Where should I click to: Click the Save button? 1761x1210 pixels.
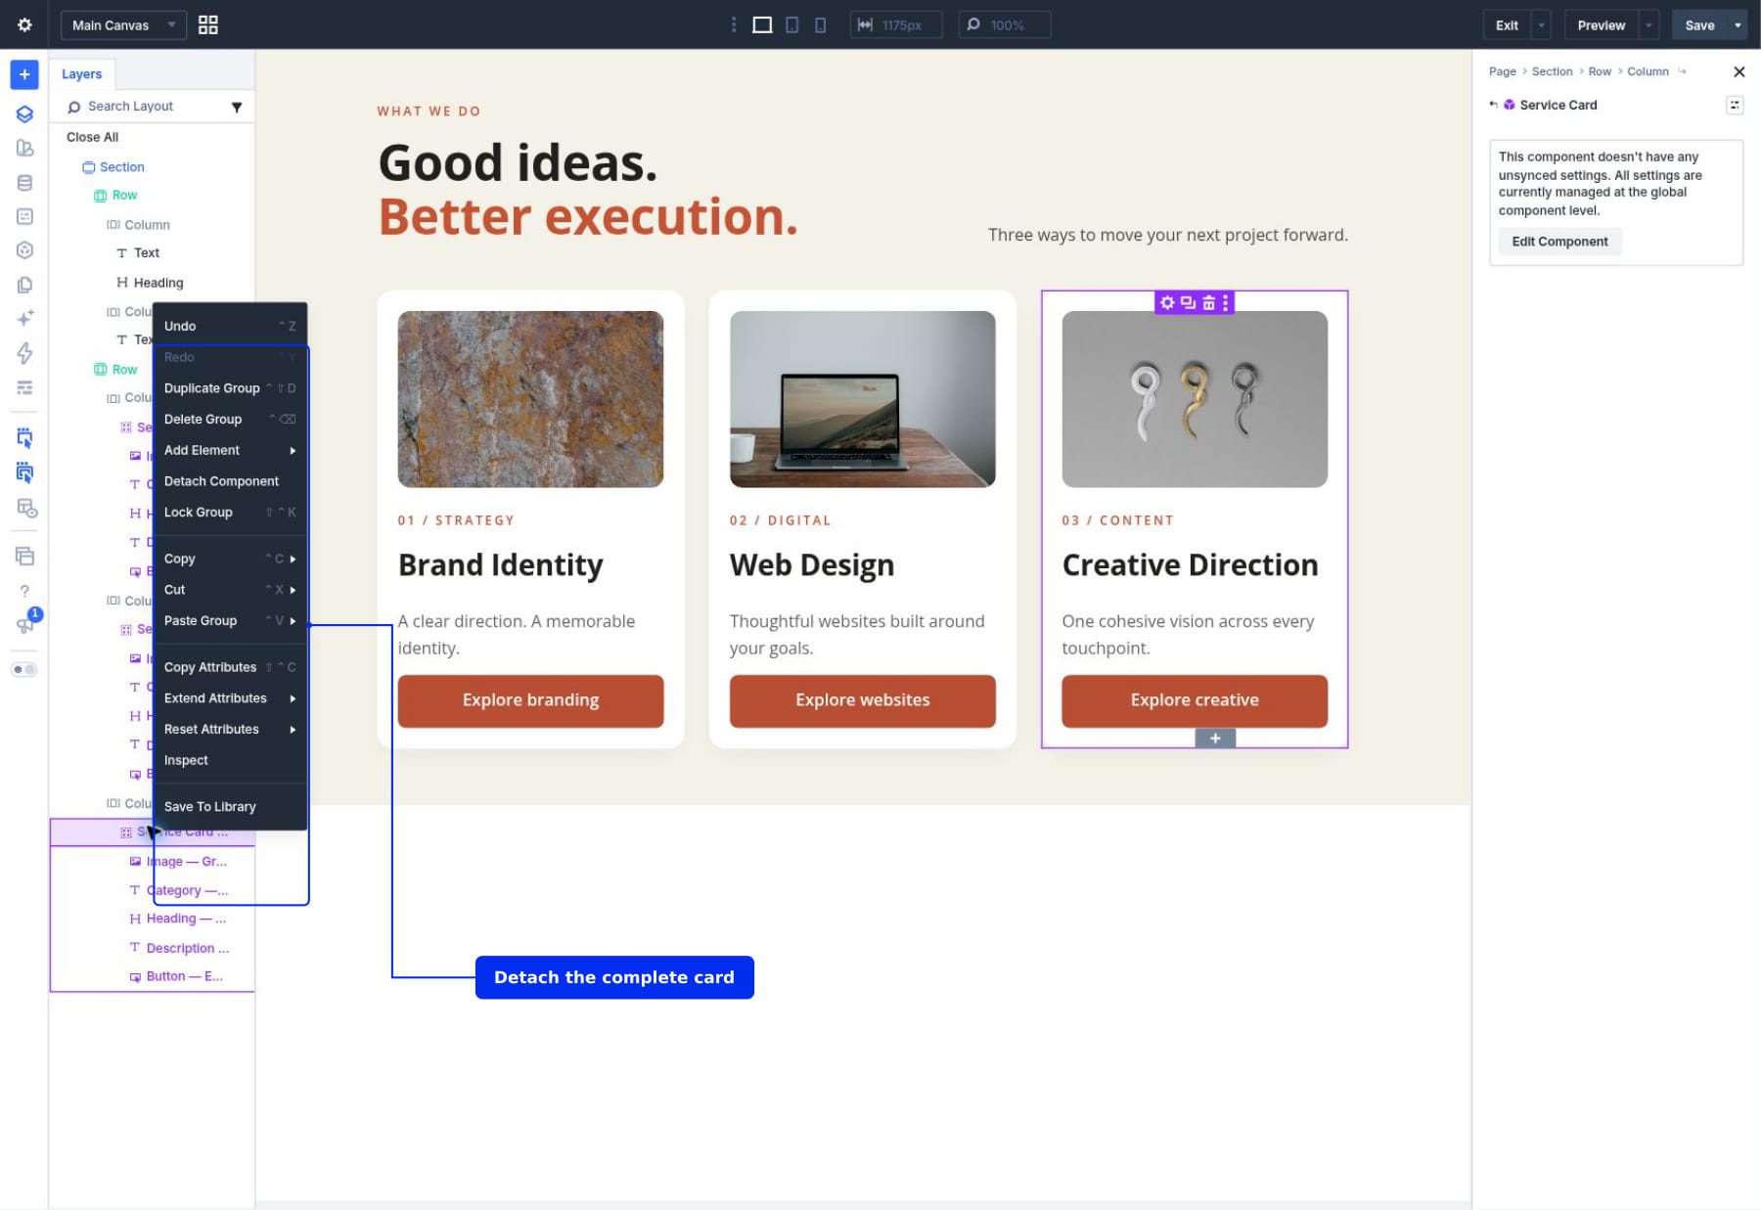coord(1699,24)
